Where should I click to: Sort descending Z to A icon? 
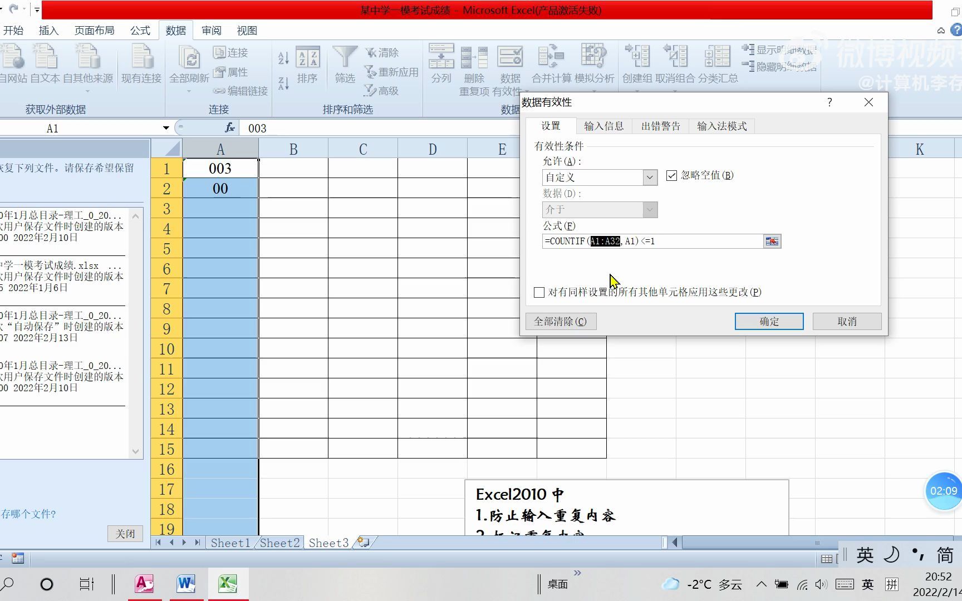tap(283, 83)
